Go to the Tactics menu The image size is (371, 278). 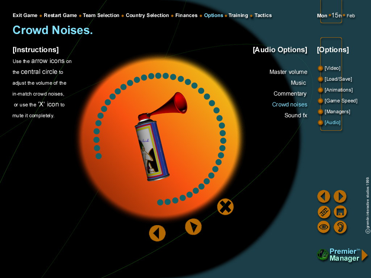[x=263, y=16]
